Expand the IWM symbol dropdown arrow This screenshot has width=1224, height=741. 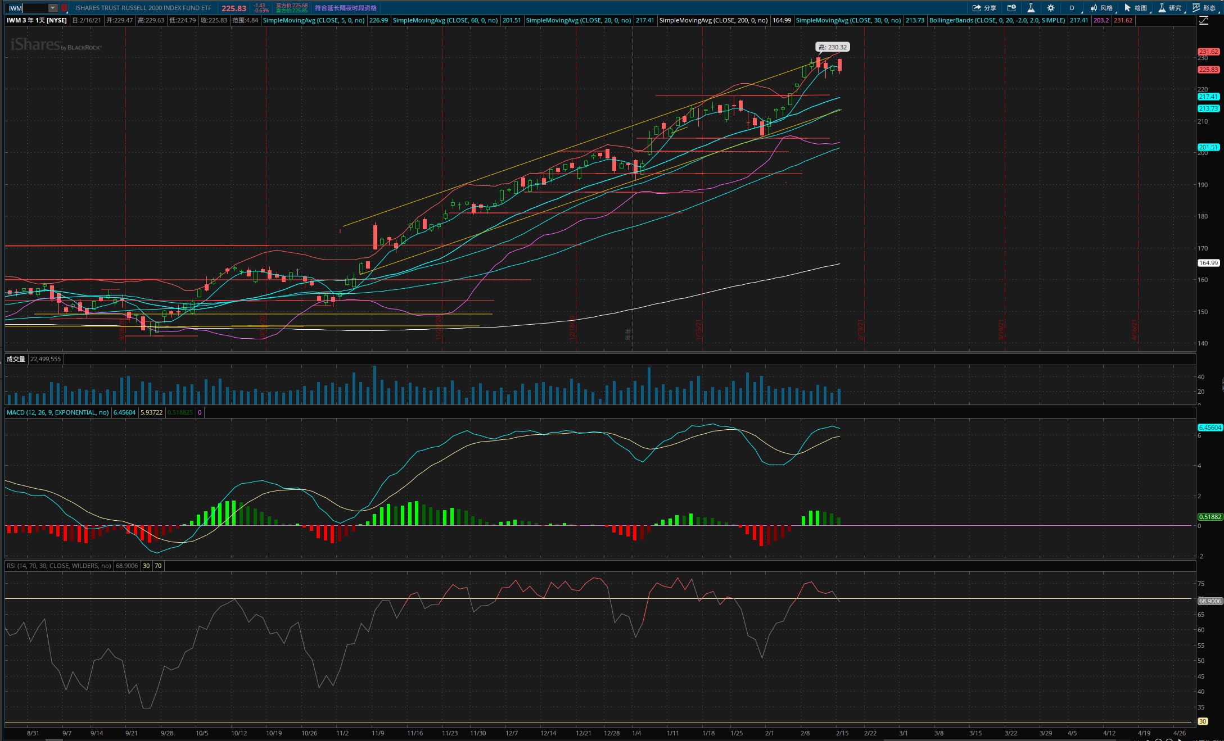pos(52,8)
